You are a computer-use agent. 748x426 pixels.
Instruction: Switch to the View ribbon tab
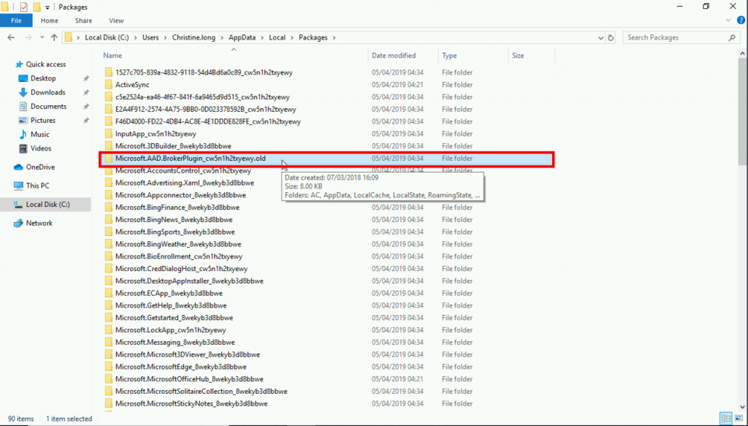pyautogui.click(x=116, y=20)
